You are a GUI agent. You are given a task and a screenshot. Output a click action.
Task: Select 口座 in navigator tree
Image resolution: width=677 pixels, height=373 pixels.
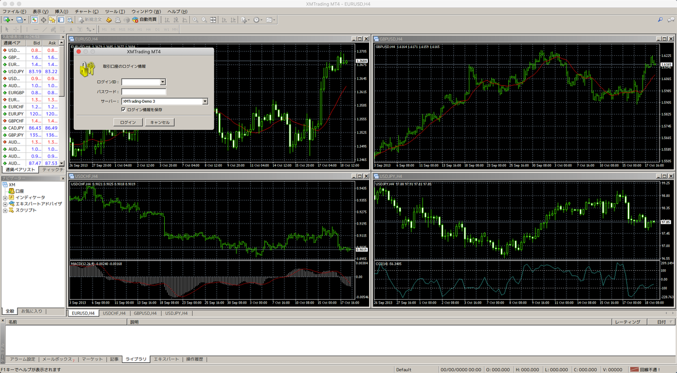19,191
